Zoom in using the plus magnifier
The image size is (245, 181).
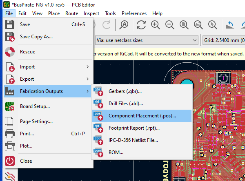(155, 25)
